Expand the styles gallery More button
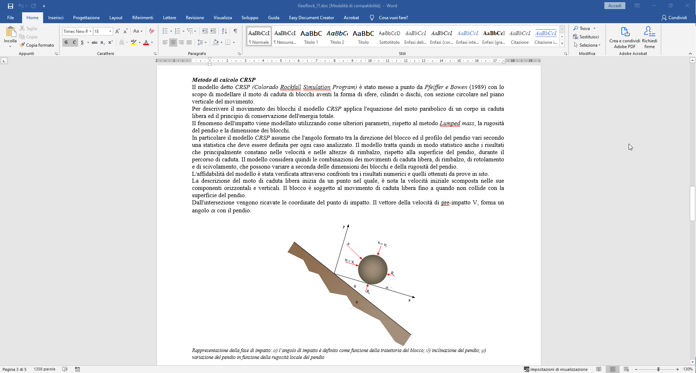The height and width of the screenshot is (373, 696). [562, 43]
